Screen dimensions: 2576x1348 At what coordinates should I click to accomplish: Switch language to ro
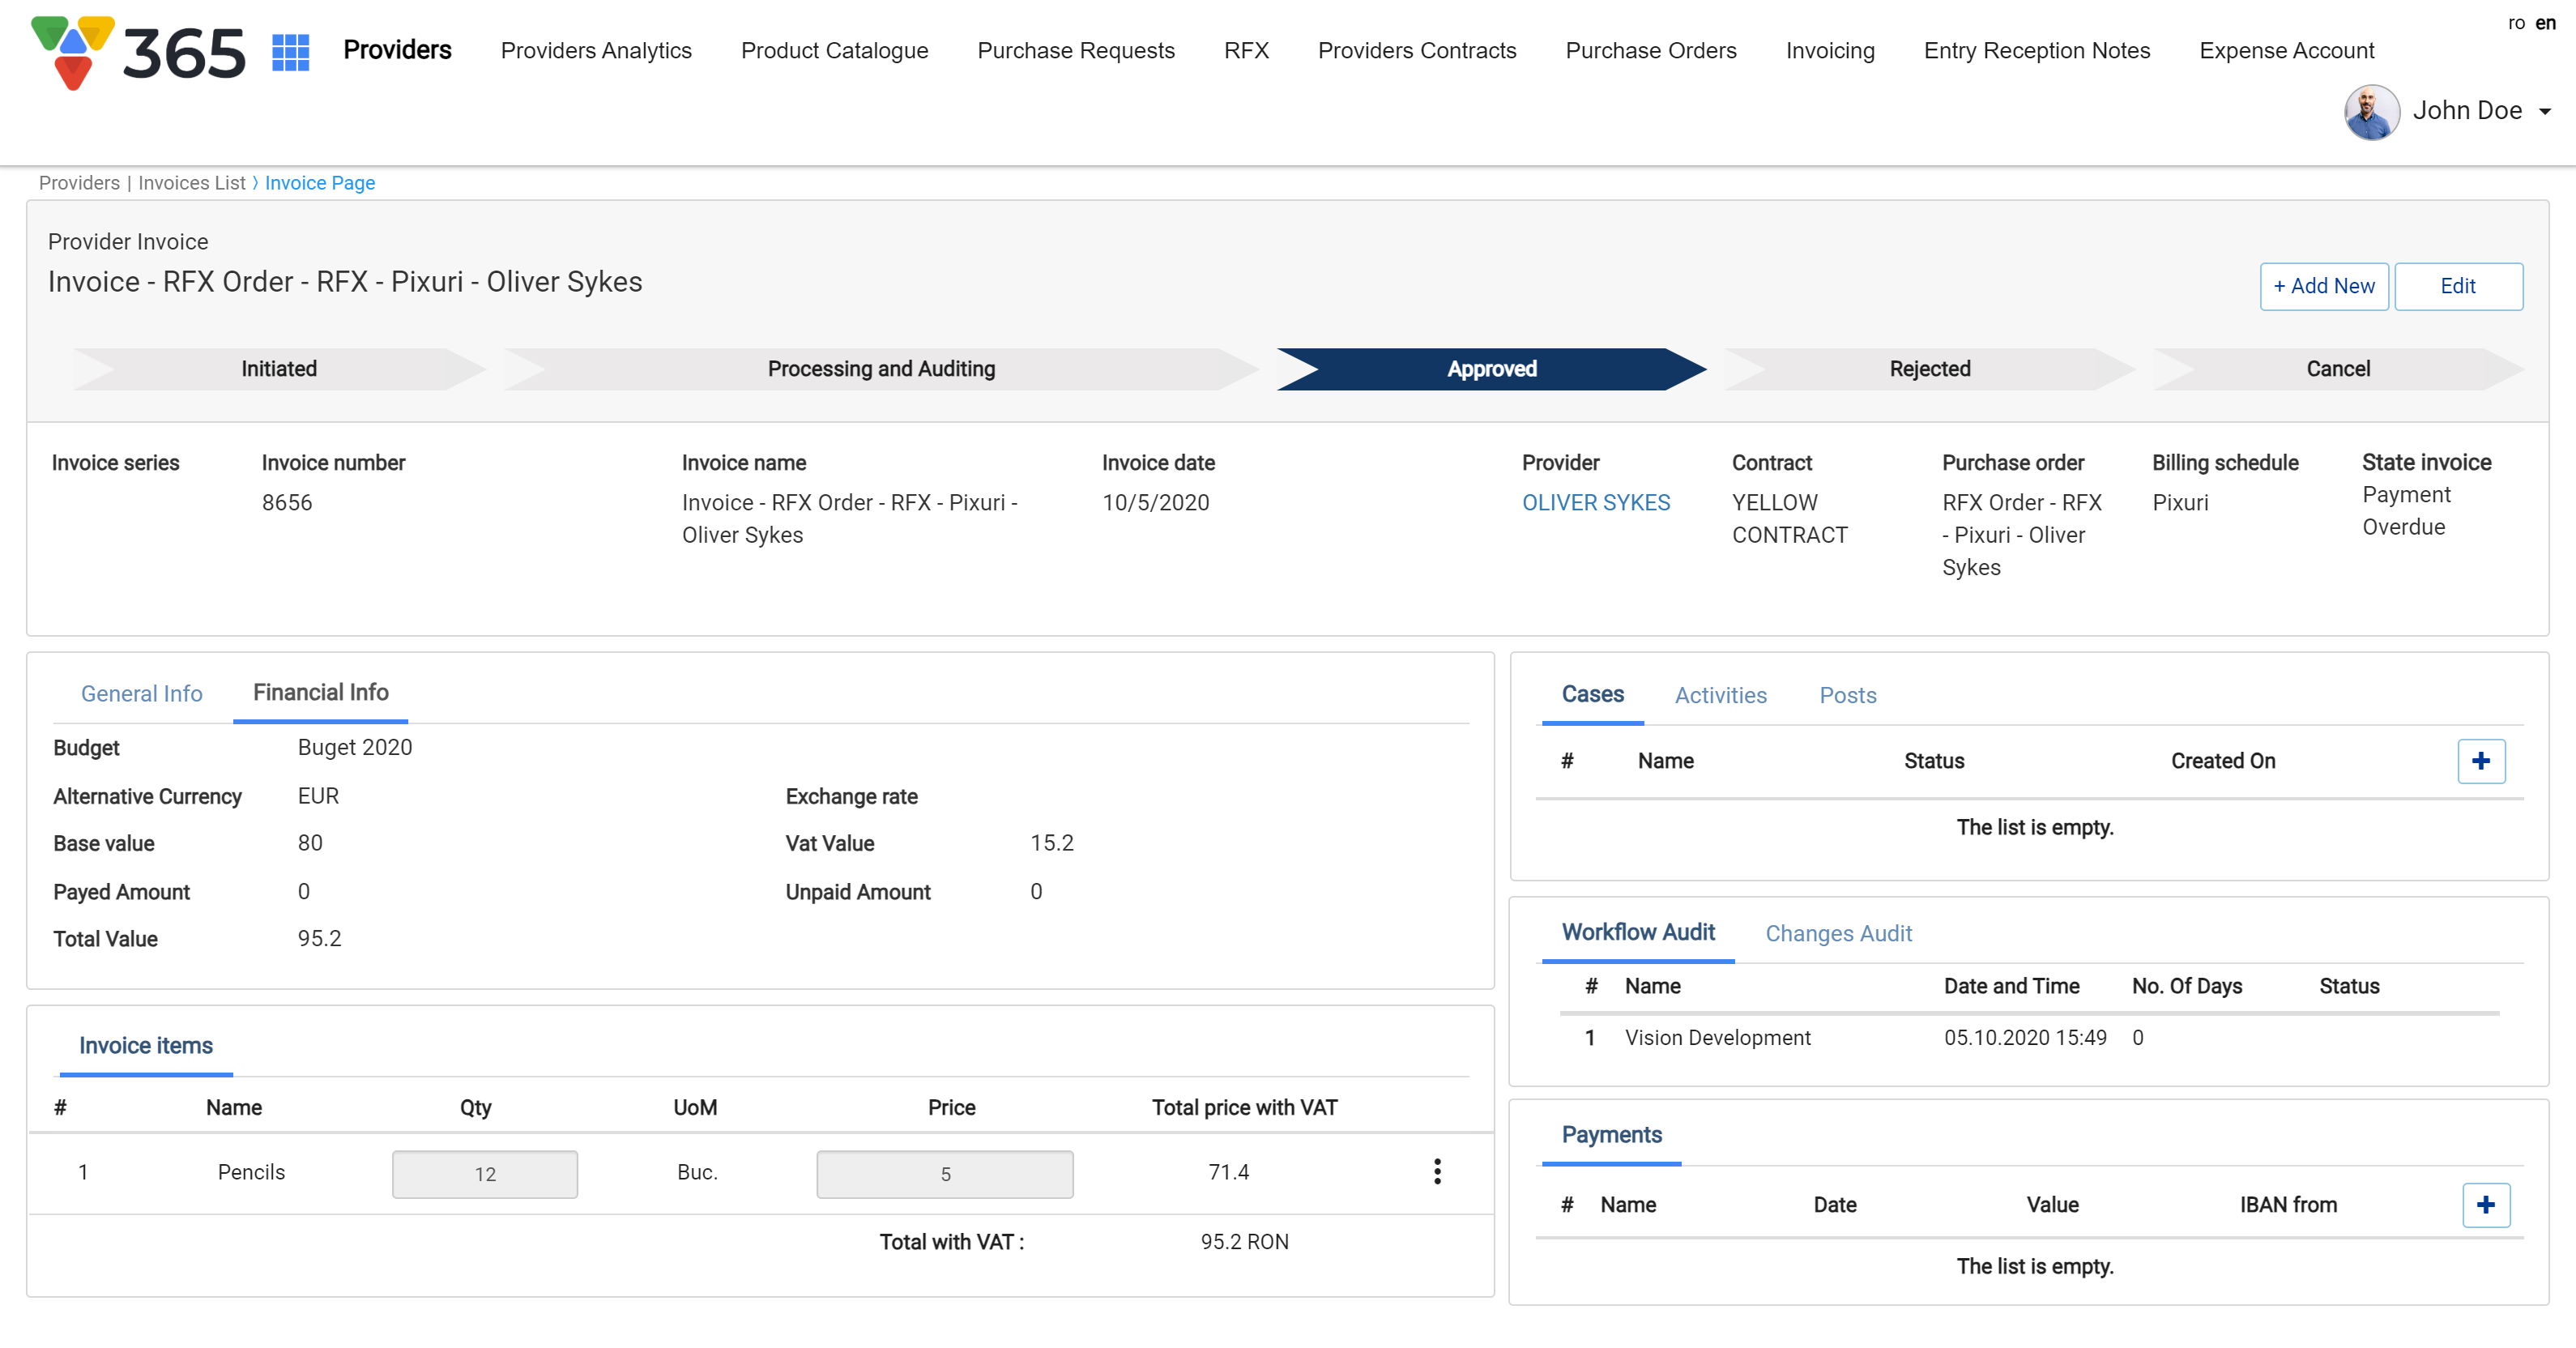pos(2516,23)
